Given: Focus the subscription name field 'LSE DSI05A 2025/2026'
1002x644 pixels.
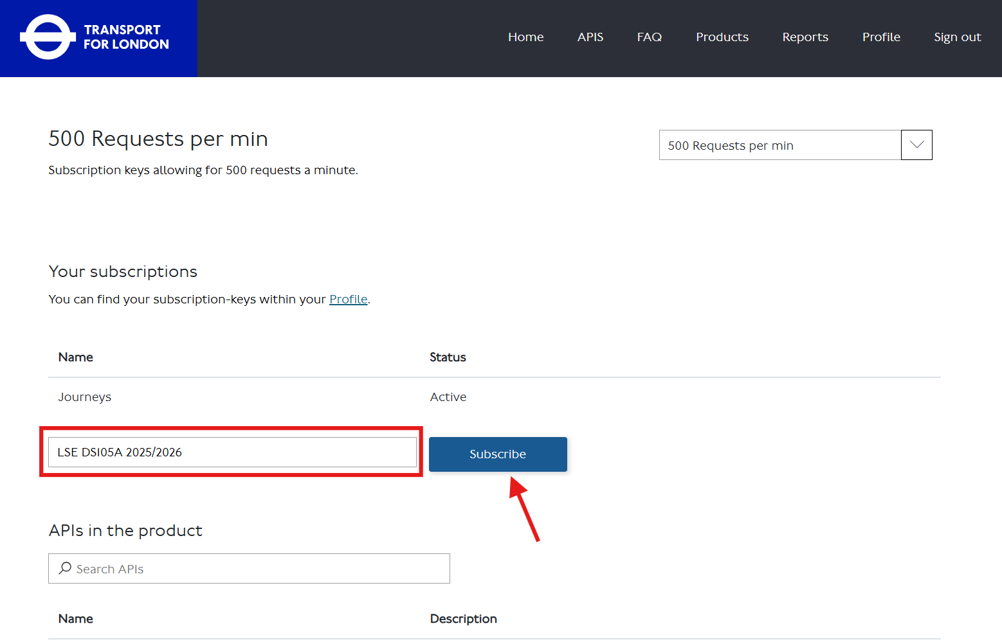Looking at the screenshot, I should 232,452.
